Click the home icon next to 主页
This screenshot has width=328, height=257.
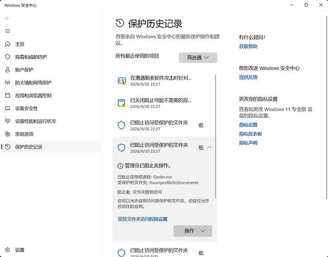point(8,44)
